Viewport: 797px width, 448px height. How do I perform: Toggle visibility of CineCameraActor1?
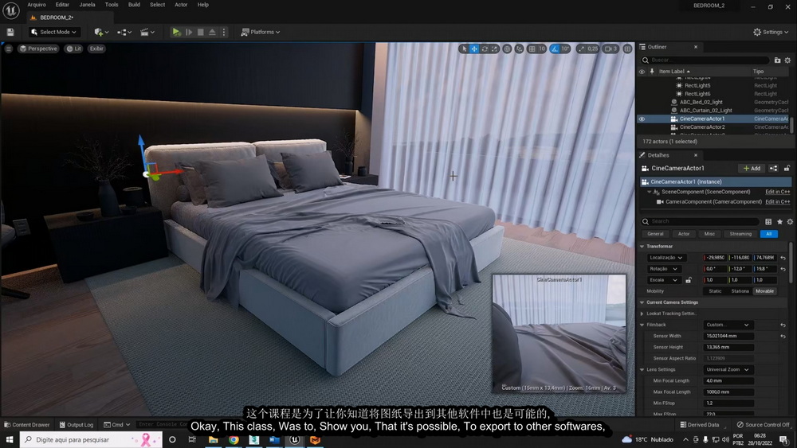[x=642, y=119]
